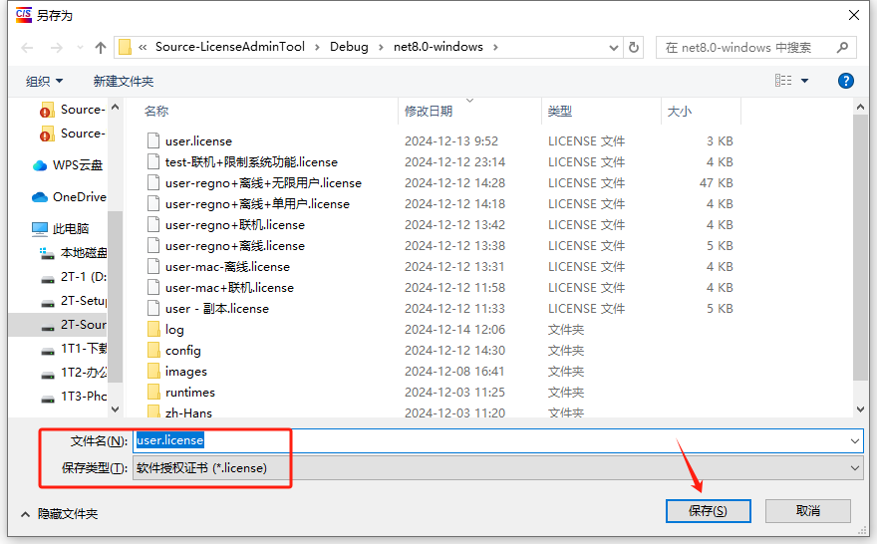Expand the file name history dropdown
The height and width of the screenshot is (544, 877).
point(855,441)
